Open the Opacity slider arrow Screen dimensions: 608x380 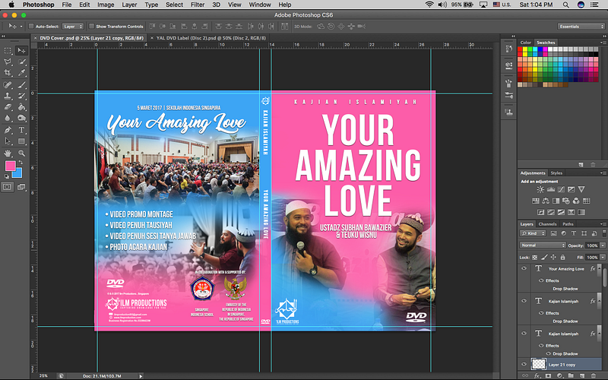pos(603,245)
